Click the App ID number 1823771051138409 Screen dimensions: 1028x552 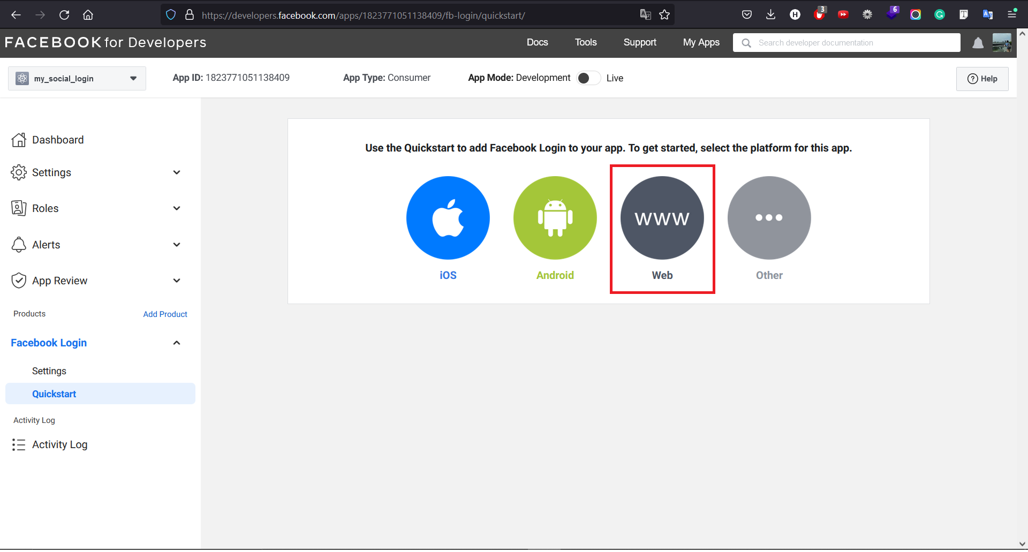tap(248, 78)
